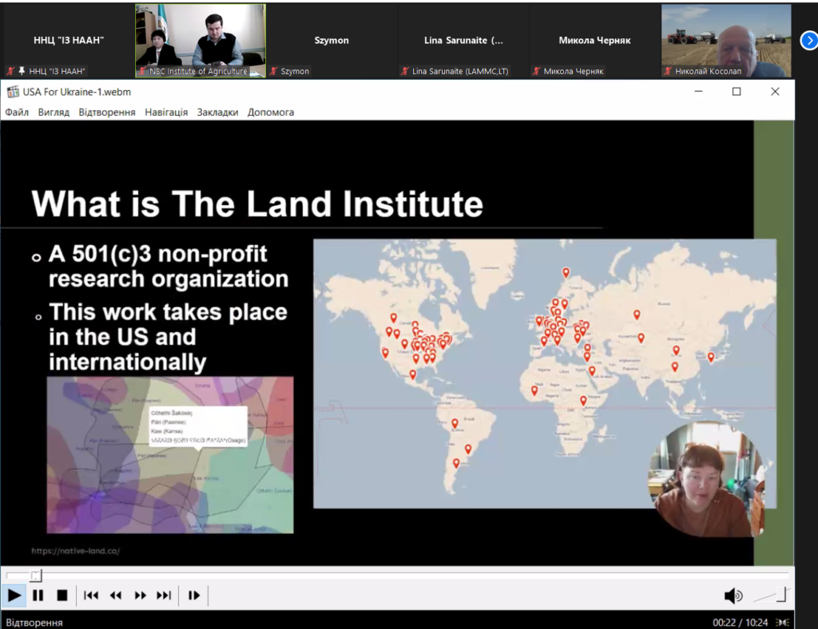This screenshot has width=818, height=629.
Task: Open the Файл menu
Action: tap(17, 113)
